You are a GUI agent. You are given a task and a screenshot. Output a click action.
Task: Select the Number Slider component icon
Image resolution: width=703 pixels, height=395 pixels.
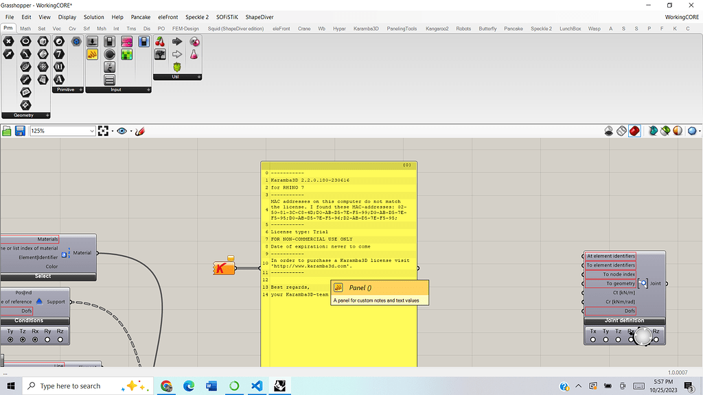[92, 42]
